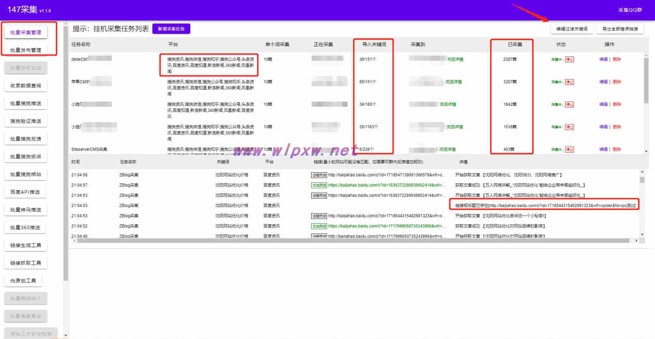Click the log panel scrollbar up arrow
This screenshot has width=655, height=339.
642,172
